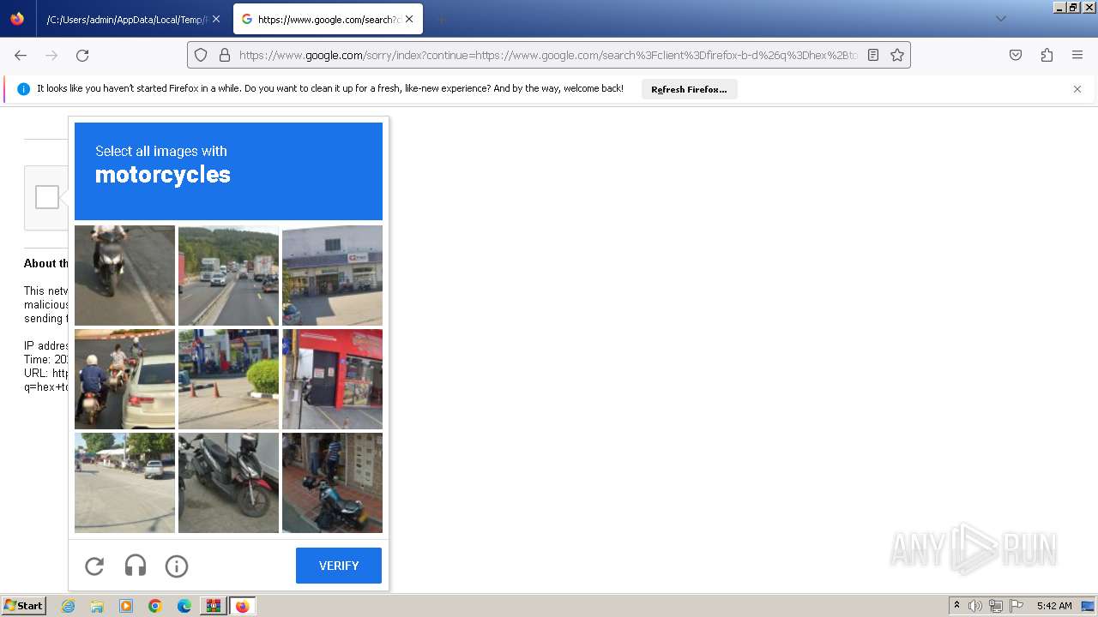Screen dimensions: 1098x617
Task: Expand the list all tabs dropdown
Action: (1000, 19)
